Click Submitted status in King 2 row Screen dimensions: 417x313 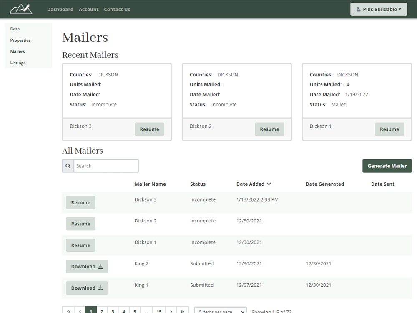(x=202, y=263)
